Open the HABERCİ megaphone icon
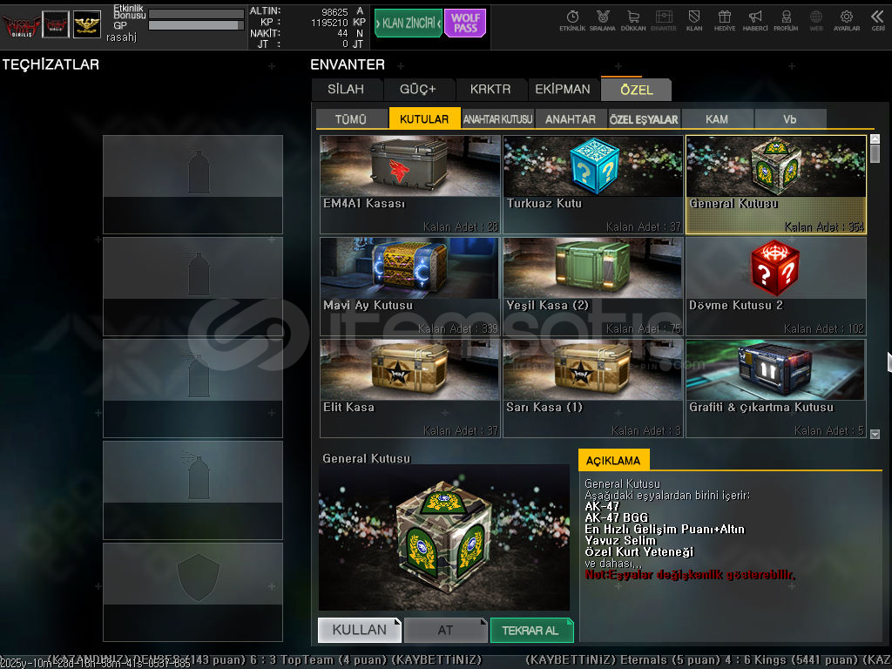892x669 pixels. [x=755, y=21]
